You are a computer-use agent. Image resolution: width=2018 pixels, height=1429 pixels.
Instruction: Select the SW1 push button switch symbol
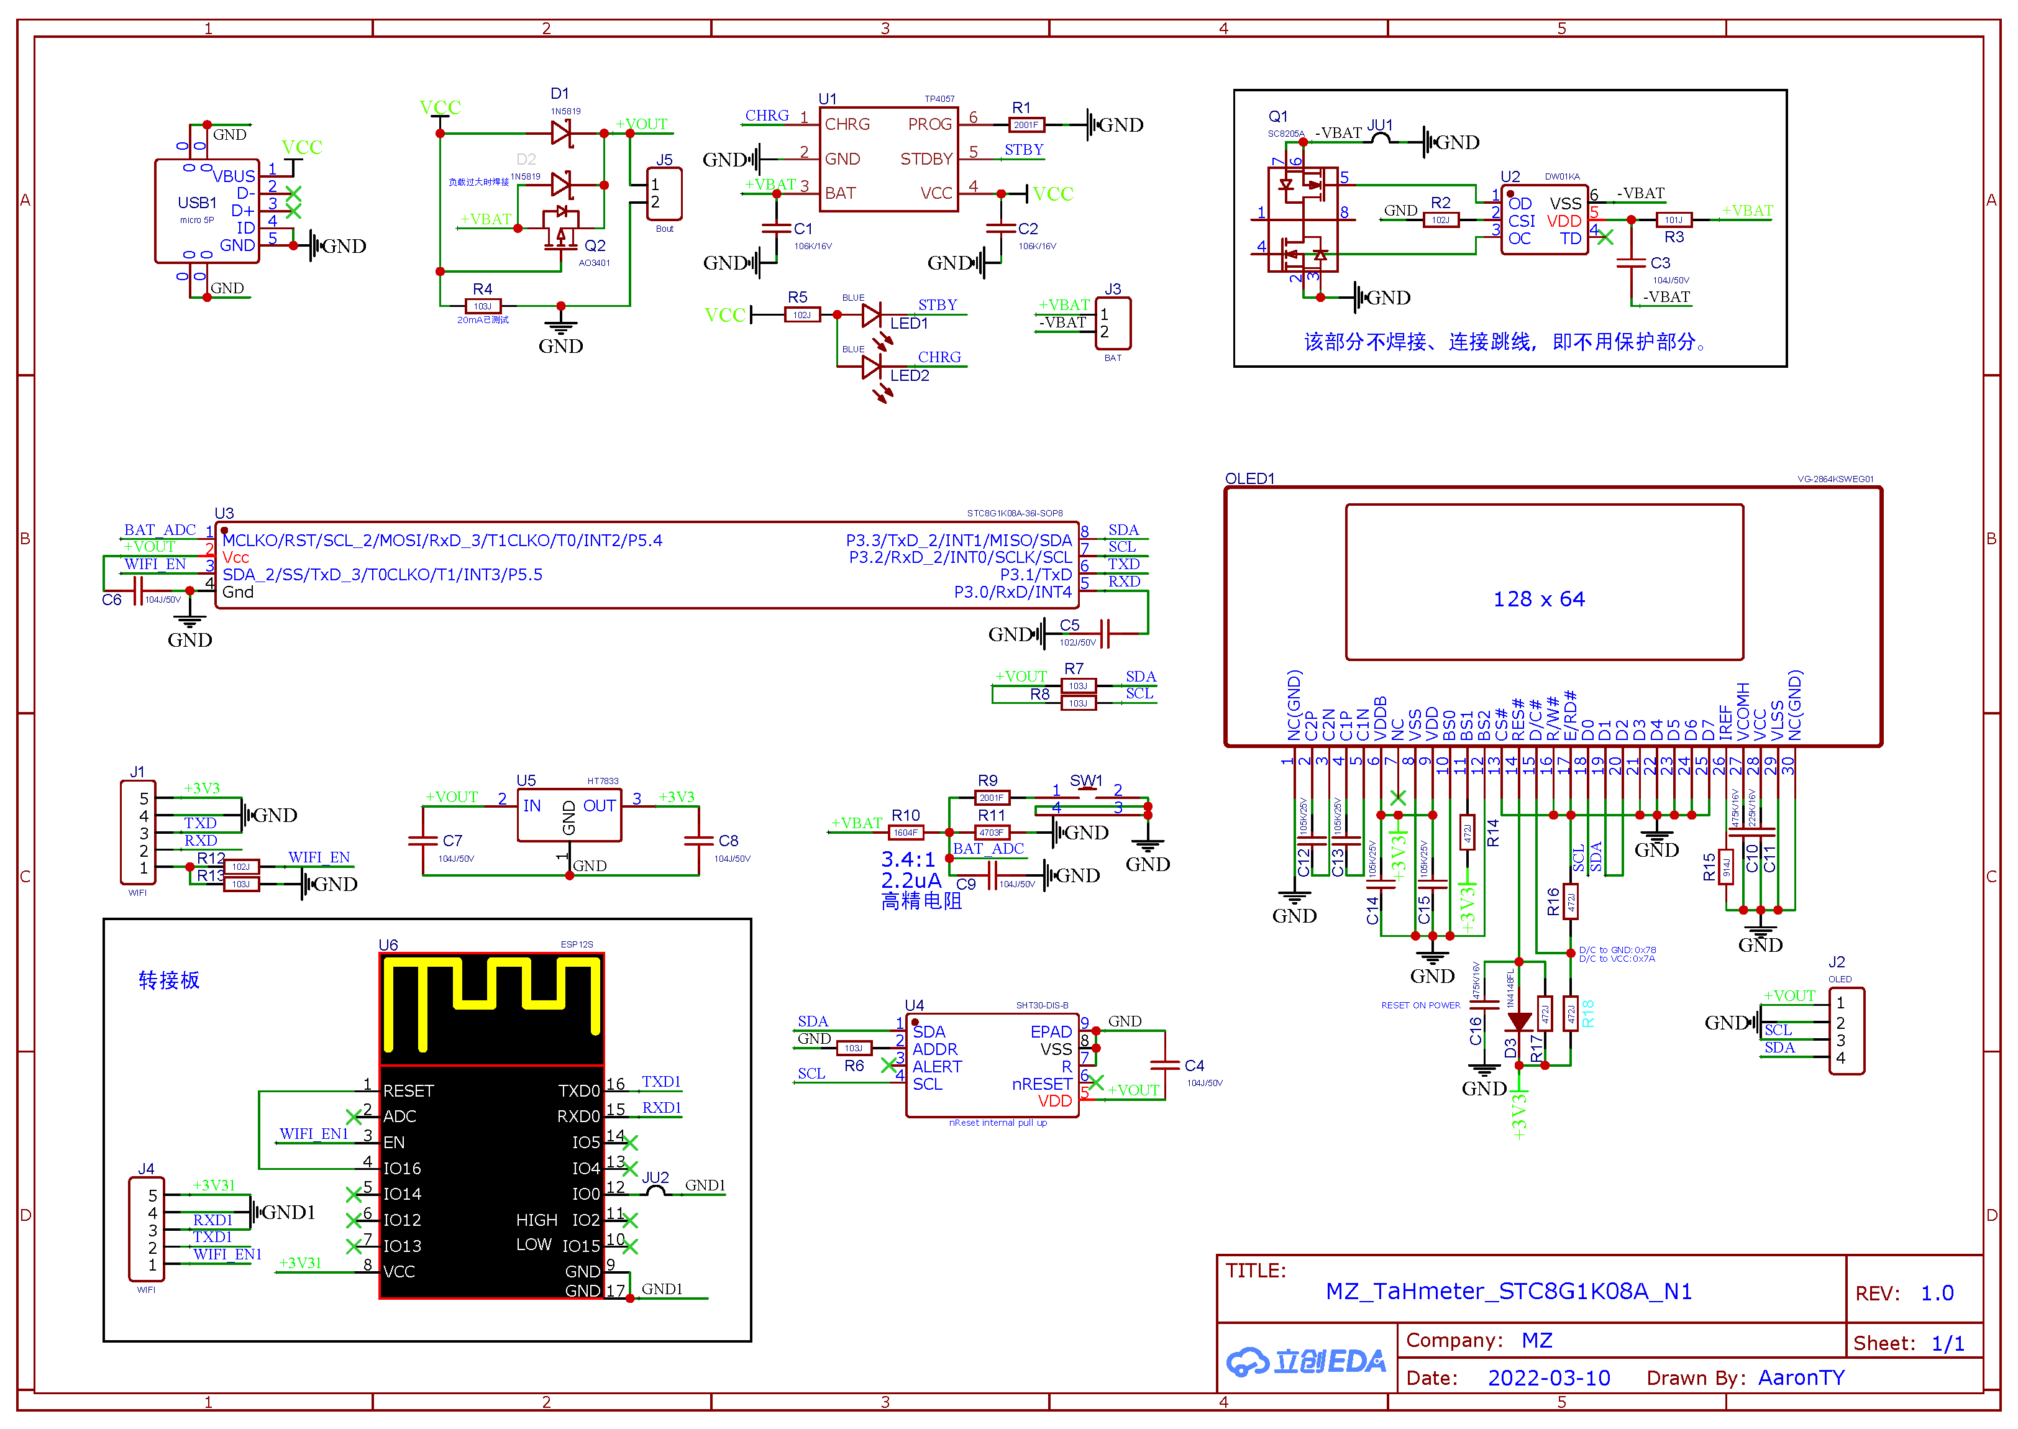tap(1088, 793)
